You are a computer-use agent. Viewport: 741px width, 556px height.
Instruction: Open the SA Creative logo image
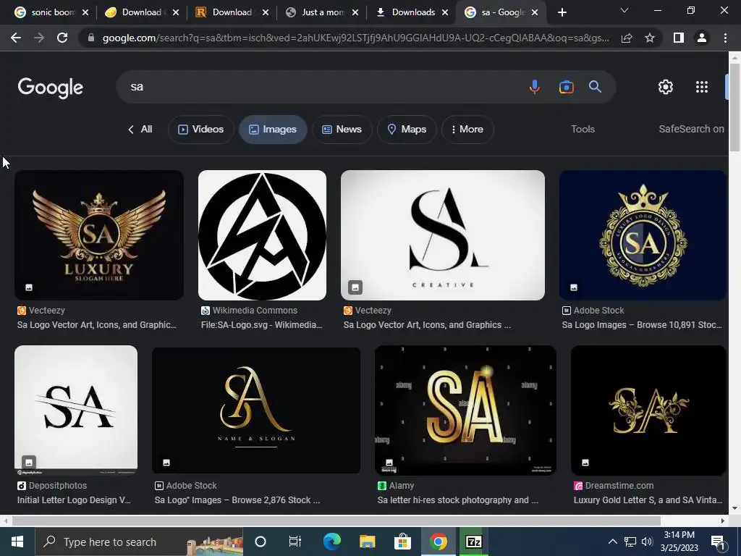443,235
